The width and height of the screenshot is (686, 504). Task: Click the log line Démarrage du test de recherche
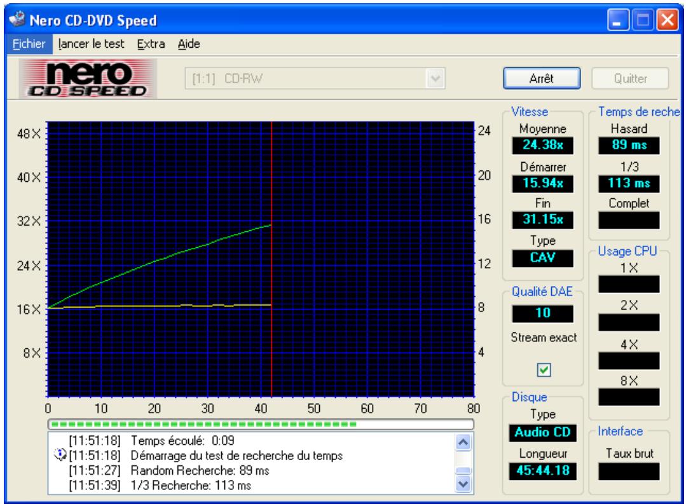click(x=205, y=456)
